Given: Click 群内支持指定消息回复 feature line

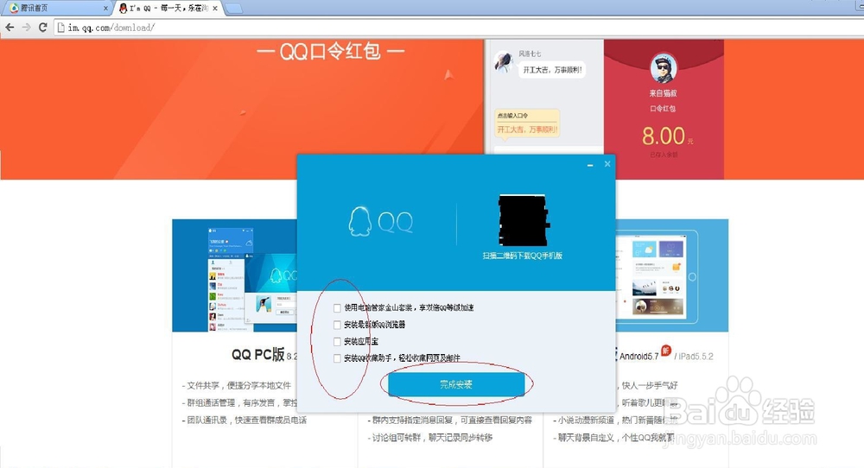Looking at the screenshot, I should click(450, 421).
